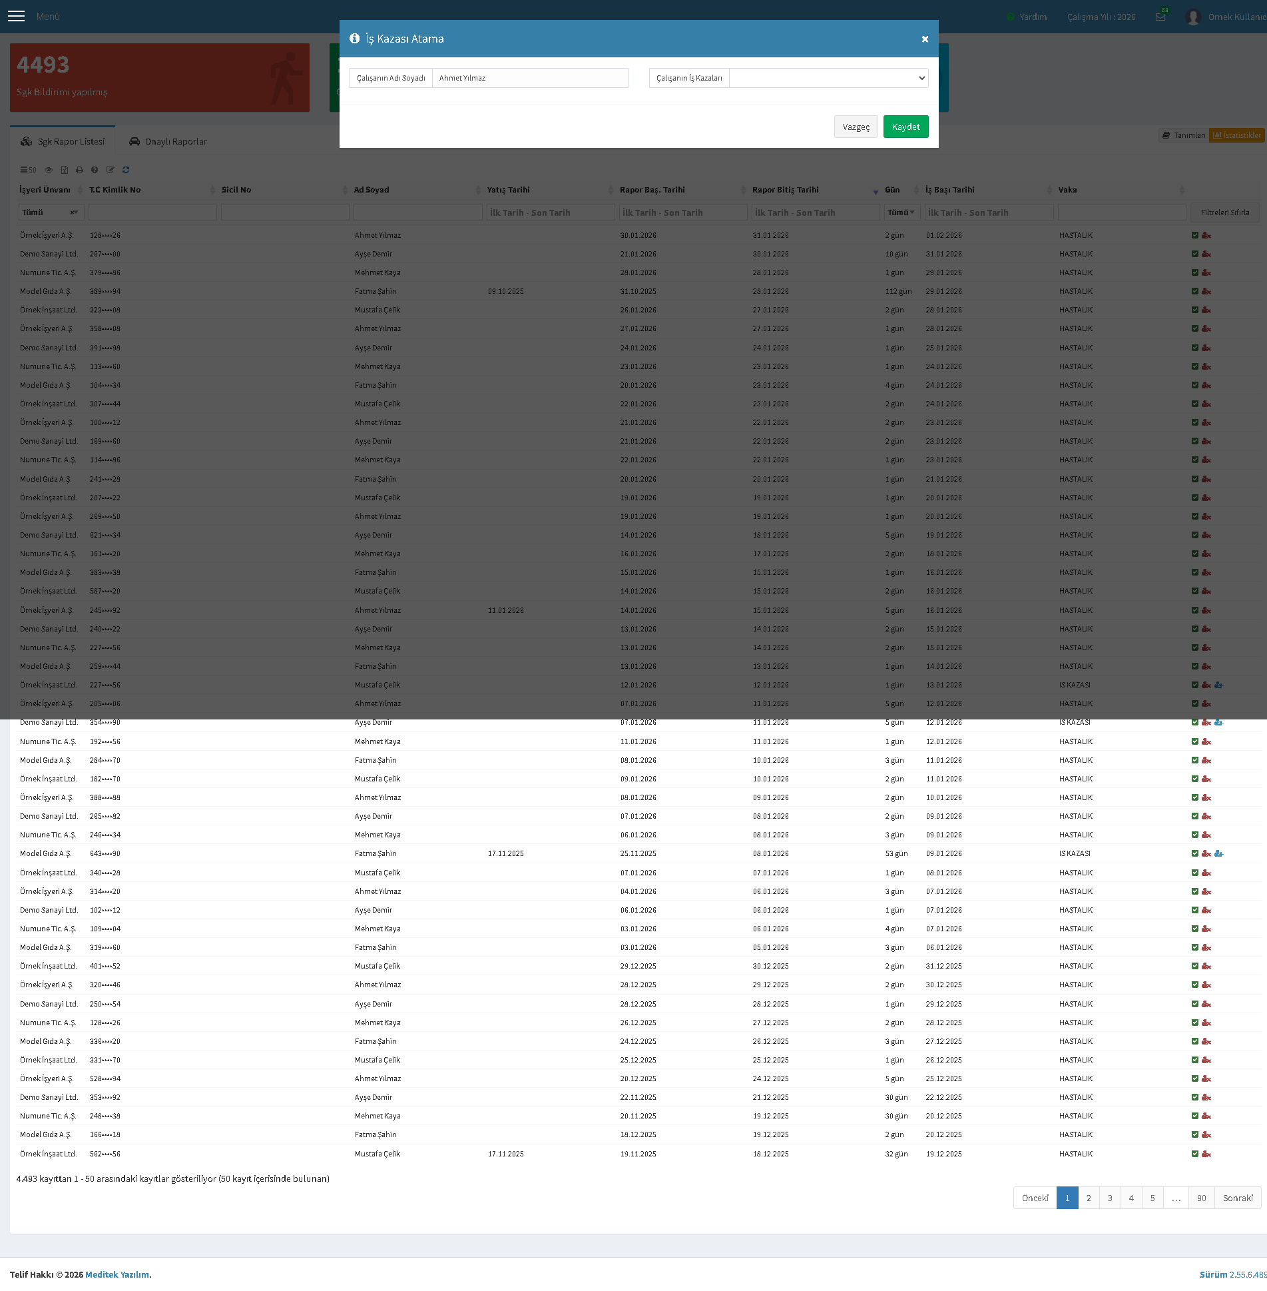
Task: Open the Gün column Tümü filter
Action: 902,213
